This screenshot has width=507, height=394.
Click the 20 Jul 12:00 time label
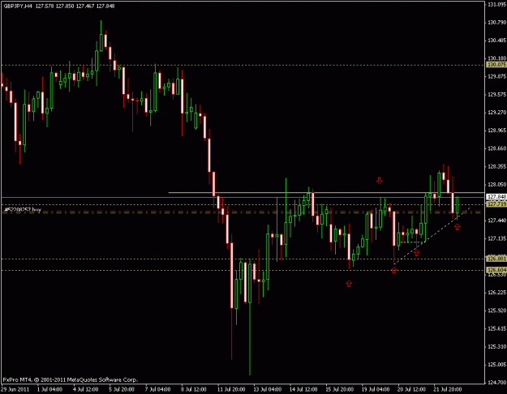pos(411,389)
